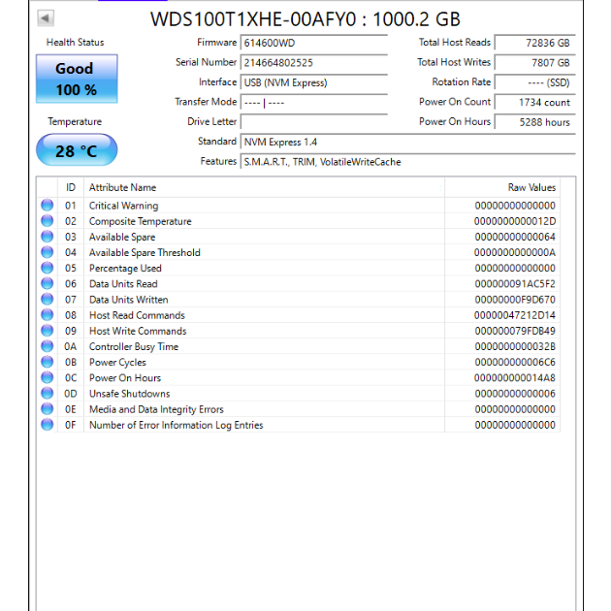Click the ID column header
The width and height of the screenshot is (611, 611).
coord(71,187)
